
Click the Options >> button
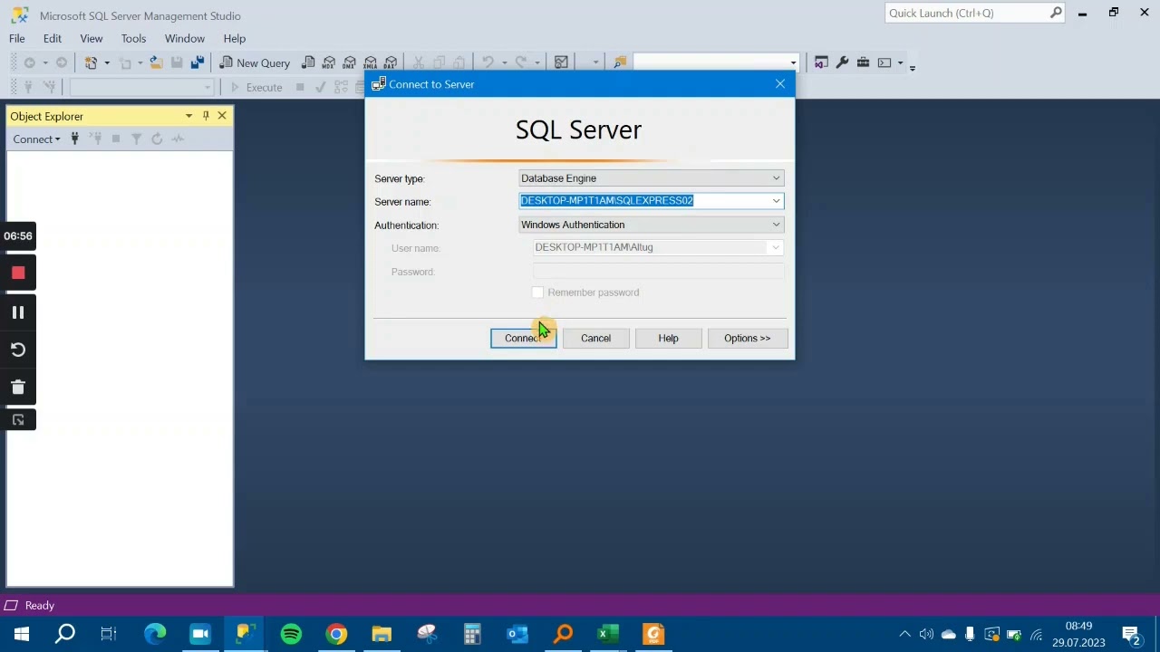pyautogui.click(x=748, y=338)
